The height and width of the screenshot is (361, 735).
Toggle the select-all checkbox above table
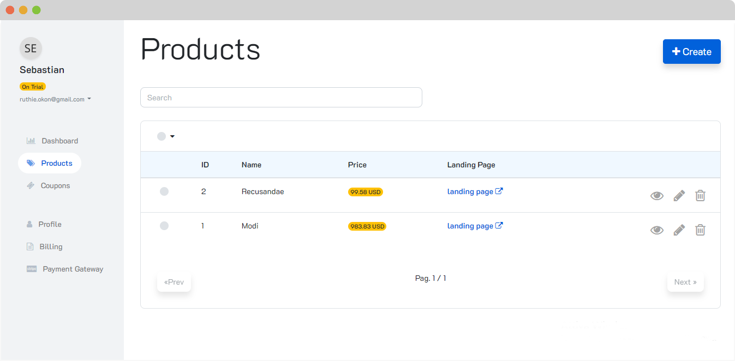162,136
